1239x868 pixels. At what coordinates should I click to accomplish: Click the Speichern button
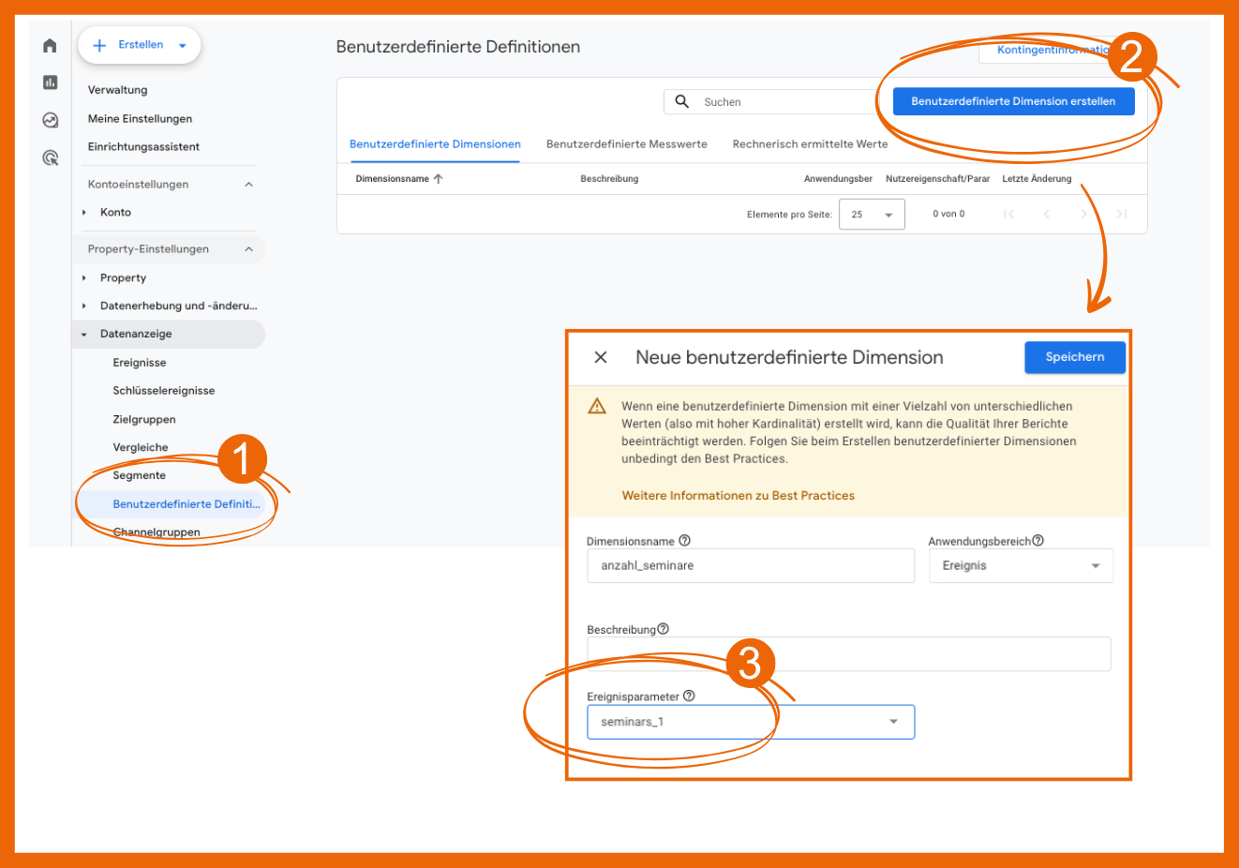[1074, 357]
